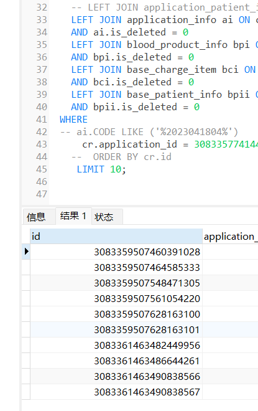Place cursor on the WHERE keyword line
This screenshot has height=411, width=258.
pos(73,120)
